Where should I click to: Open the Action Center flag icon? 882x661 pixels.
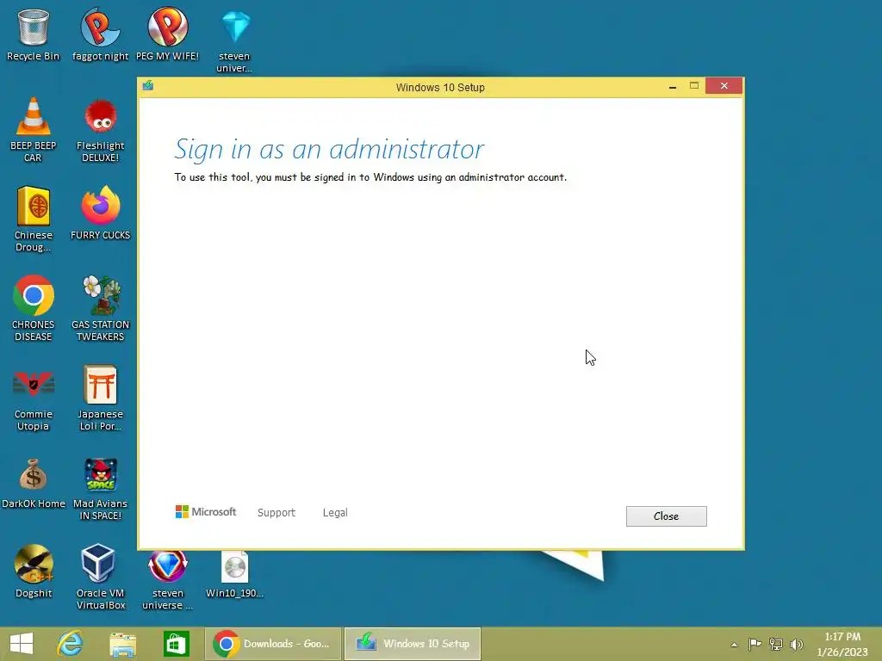point(755,644)
